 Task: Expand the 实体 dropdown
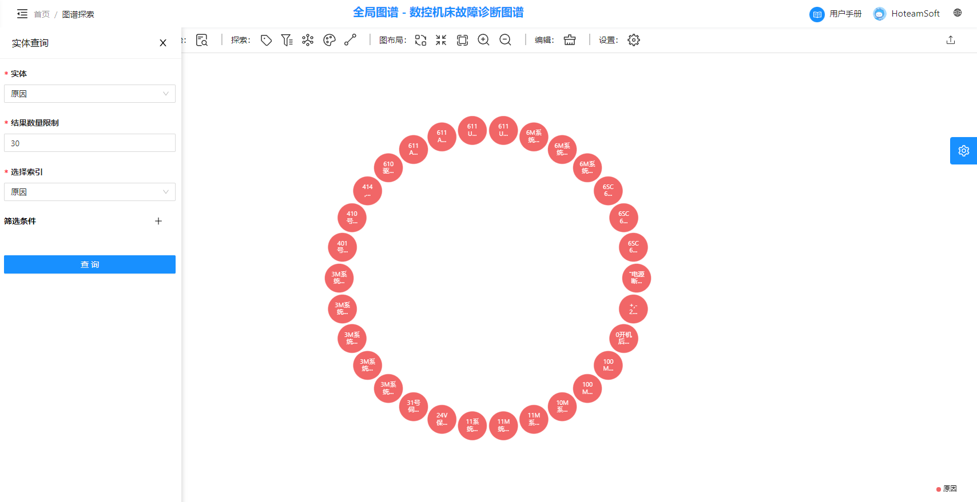(x=90, y=94)
